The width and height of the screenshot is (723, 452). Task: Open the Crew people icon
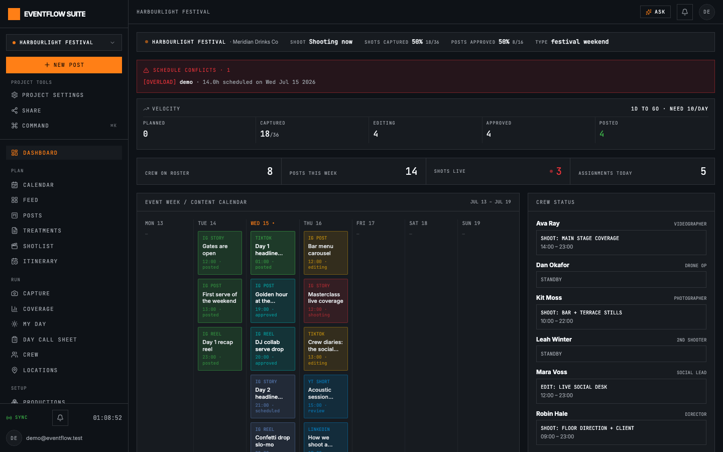pos(15,355)
